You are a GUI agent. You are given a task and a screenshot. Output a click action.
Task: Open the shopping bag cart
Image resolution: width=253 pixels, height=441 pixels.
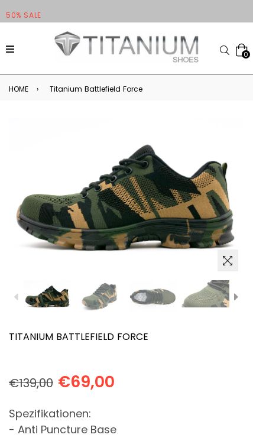(241, 50)
